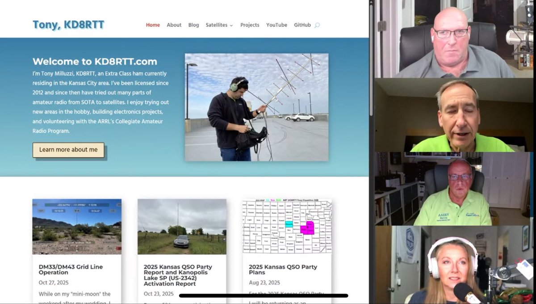This screenshot has height=304, width=536.
Task: Click the Tony, KD8RTT site title
Action: tap(68, 25)
